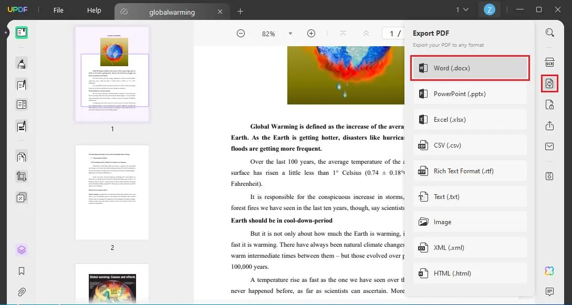Export to Excel (.xlsx)
This screenshot has height=305, width=572.
[470, 120]
